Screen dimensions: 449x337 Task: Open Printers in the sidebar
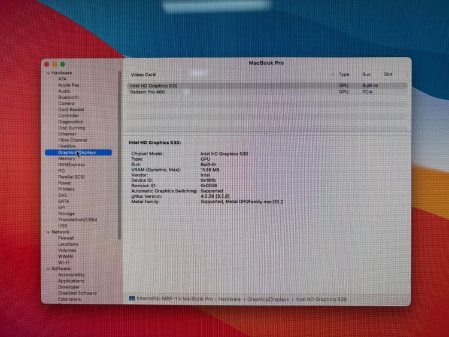[x=66, y=189]
